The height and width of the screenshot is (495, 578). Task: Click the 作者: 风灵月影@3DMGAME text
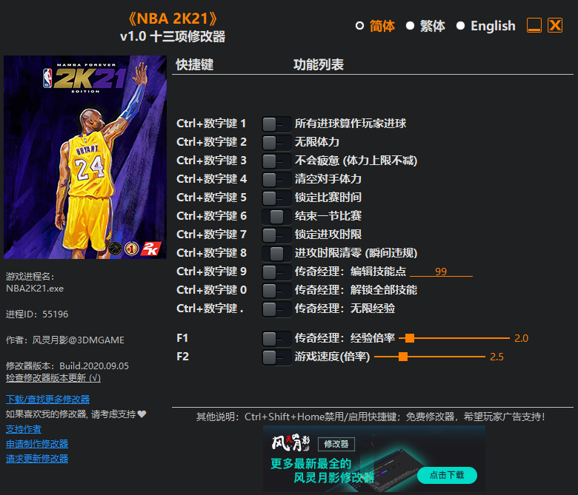coord(65,340)
